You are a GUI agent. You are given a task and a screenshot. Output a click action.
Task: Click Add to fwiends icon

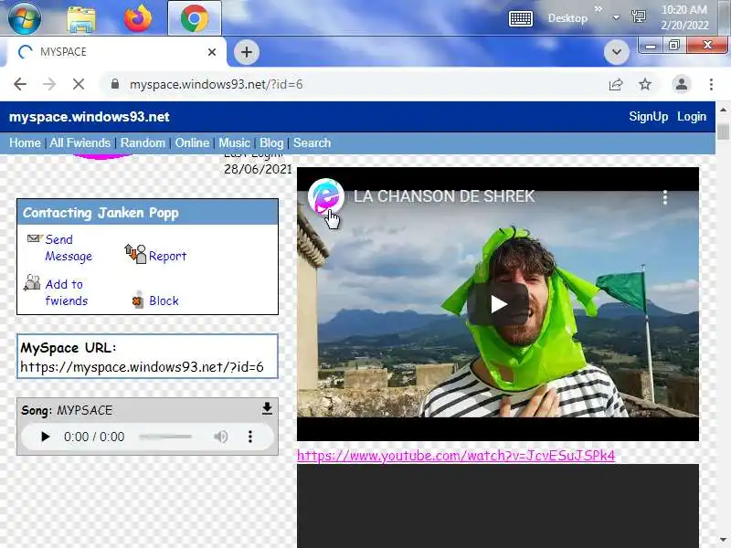pyautogui.click(x=32, y=282)
